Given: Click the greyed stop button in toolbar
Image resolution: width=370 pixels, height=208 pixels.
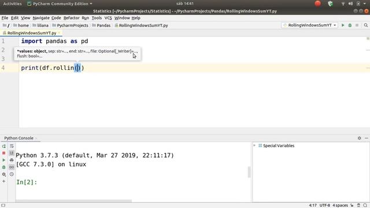Looking at the screenshot, I should pos(357,25).
